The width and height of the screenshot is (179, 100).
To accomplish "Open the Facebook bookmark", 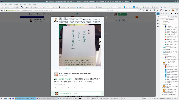I will pyautogui.click(x=169, y=26).
